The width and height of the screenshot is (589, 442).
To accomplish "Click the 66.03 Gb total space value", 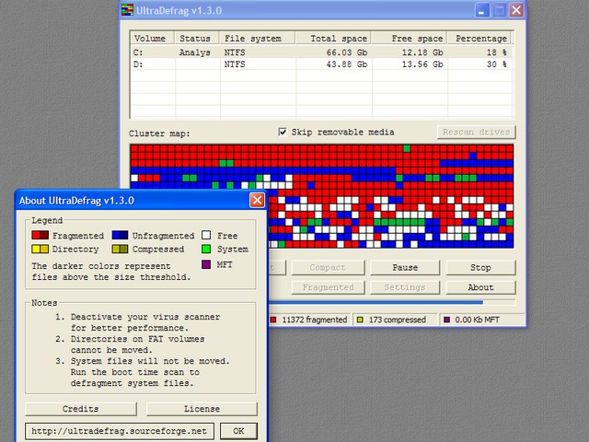I will point(347,52).
